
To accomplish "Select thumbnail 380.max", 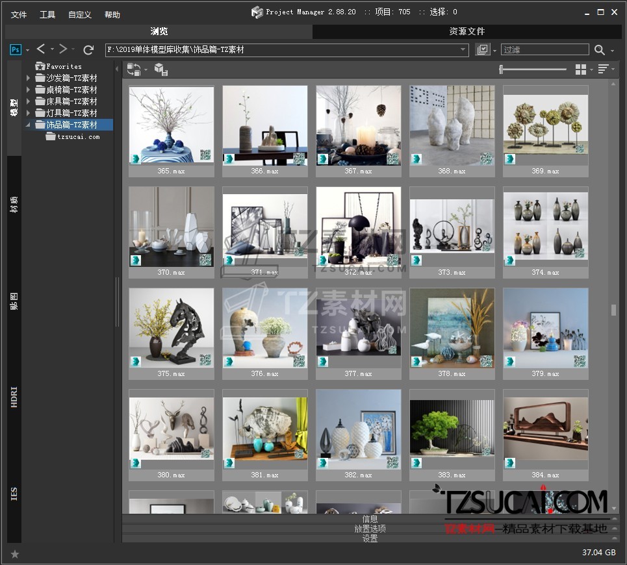I will (x=171, y=435).
